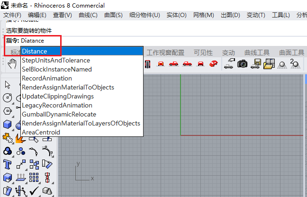Click the car with floppy disk save-view icon
Viewport: 307px width, 197px height.
[x=256, y=64]
